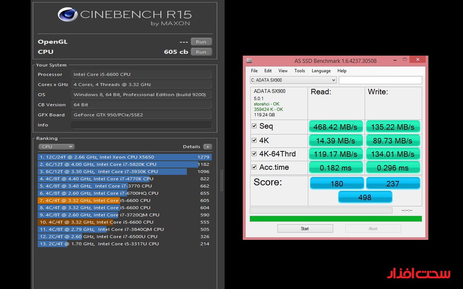Open the Tools menu
The height and width of the screenshot is (289, 463).
(300, 71)
